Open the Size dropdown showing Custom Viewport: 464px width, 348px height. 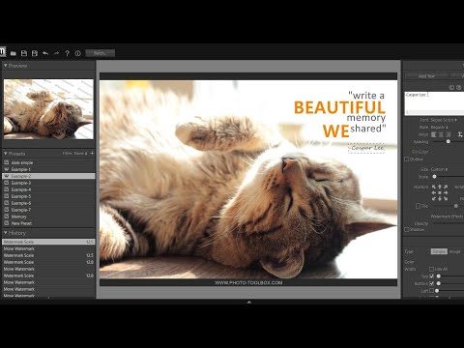click(439, 169)
